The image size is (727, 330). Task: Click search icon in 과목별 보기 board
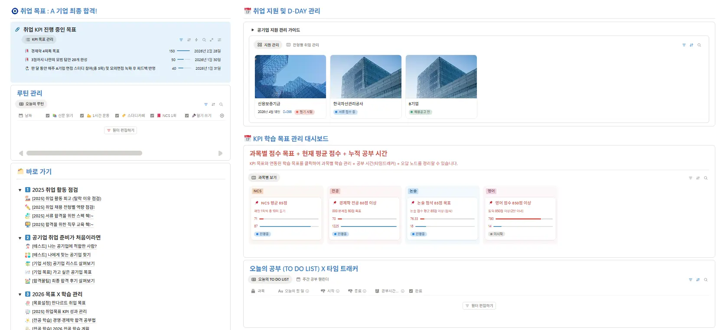706,178
